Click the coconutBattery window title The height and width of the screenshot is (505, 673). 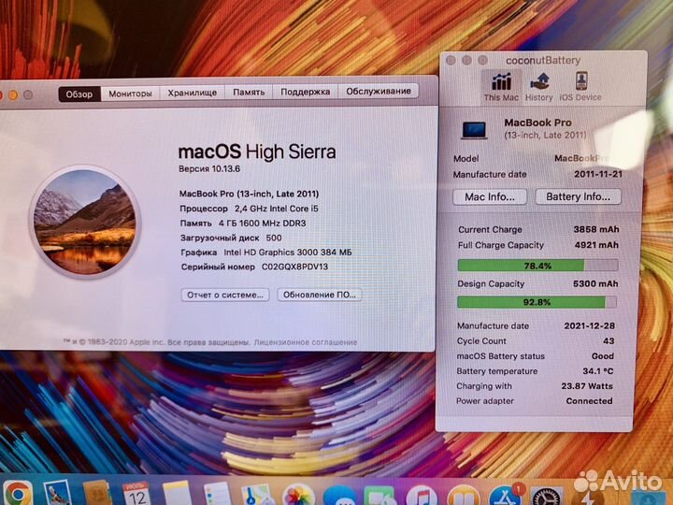[543, 61]
